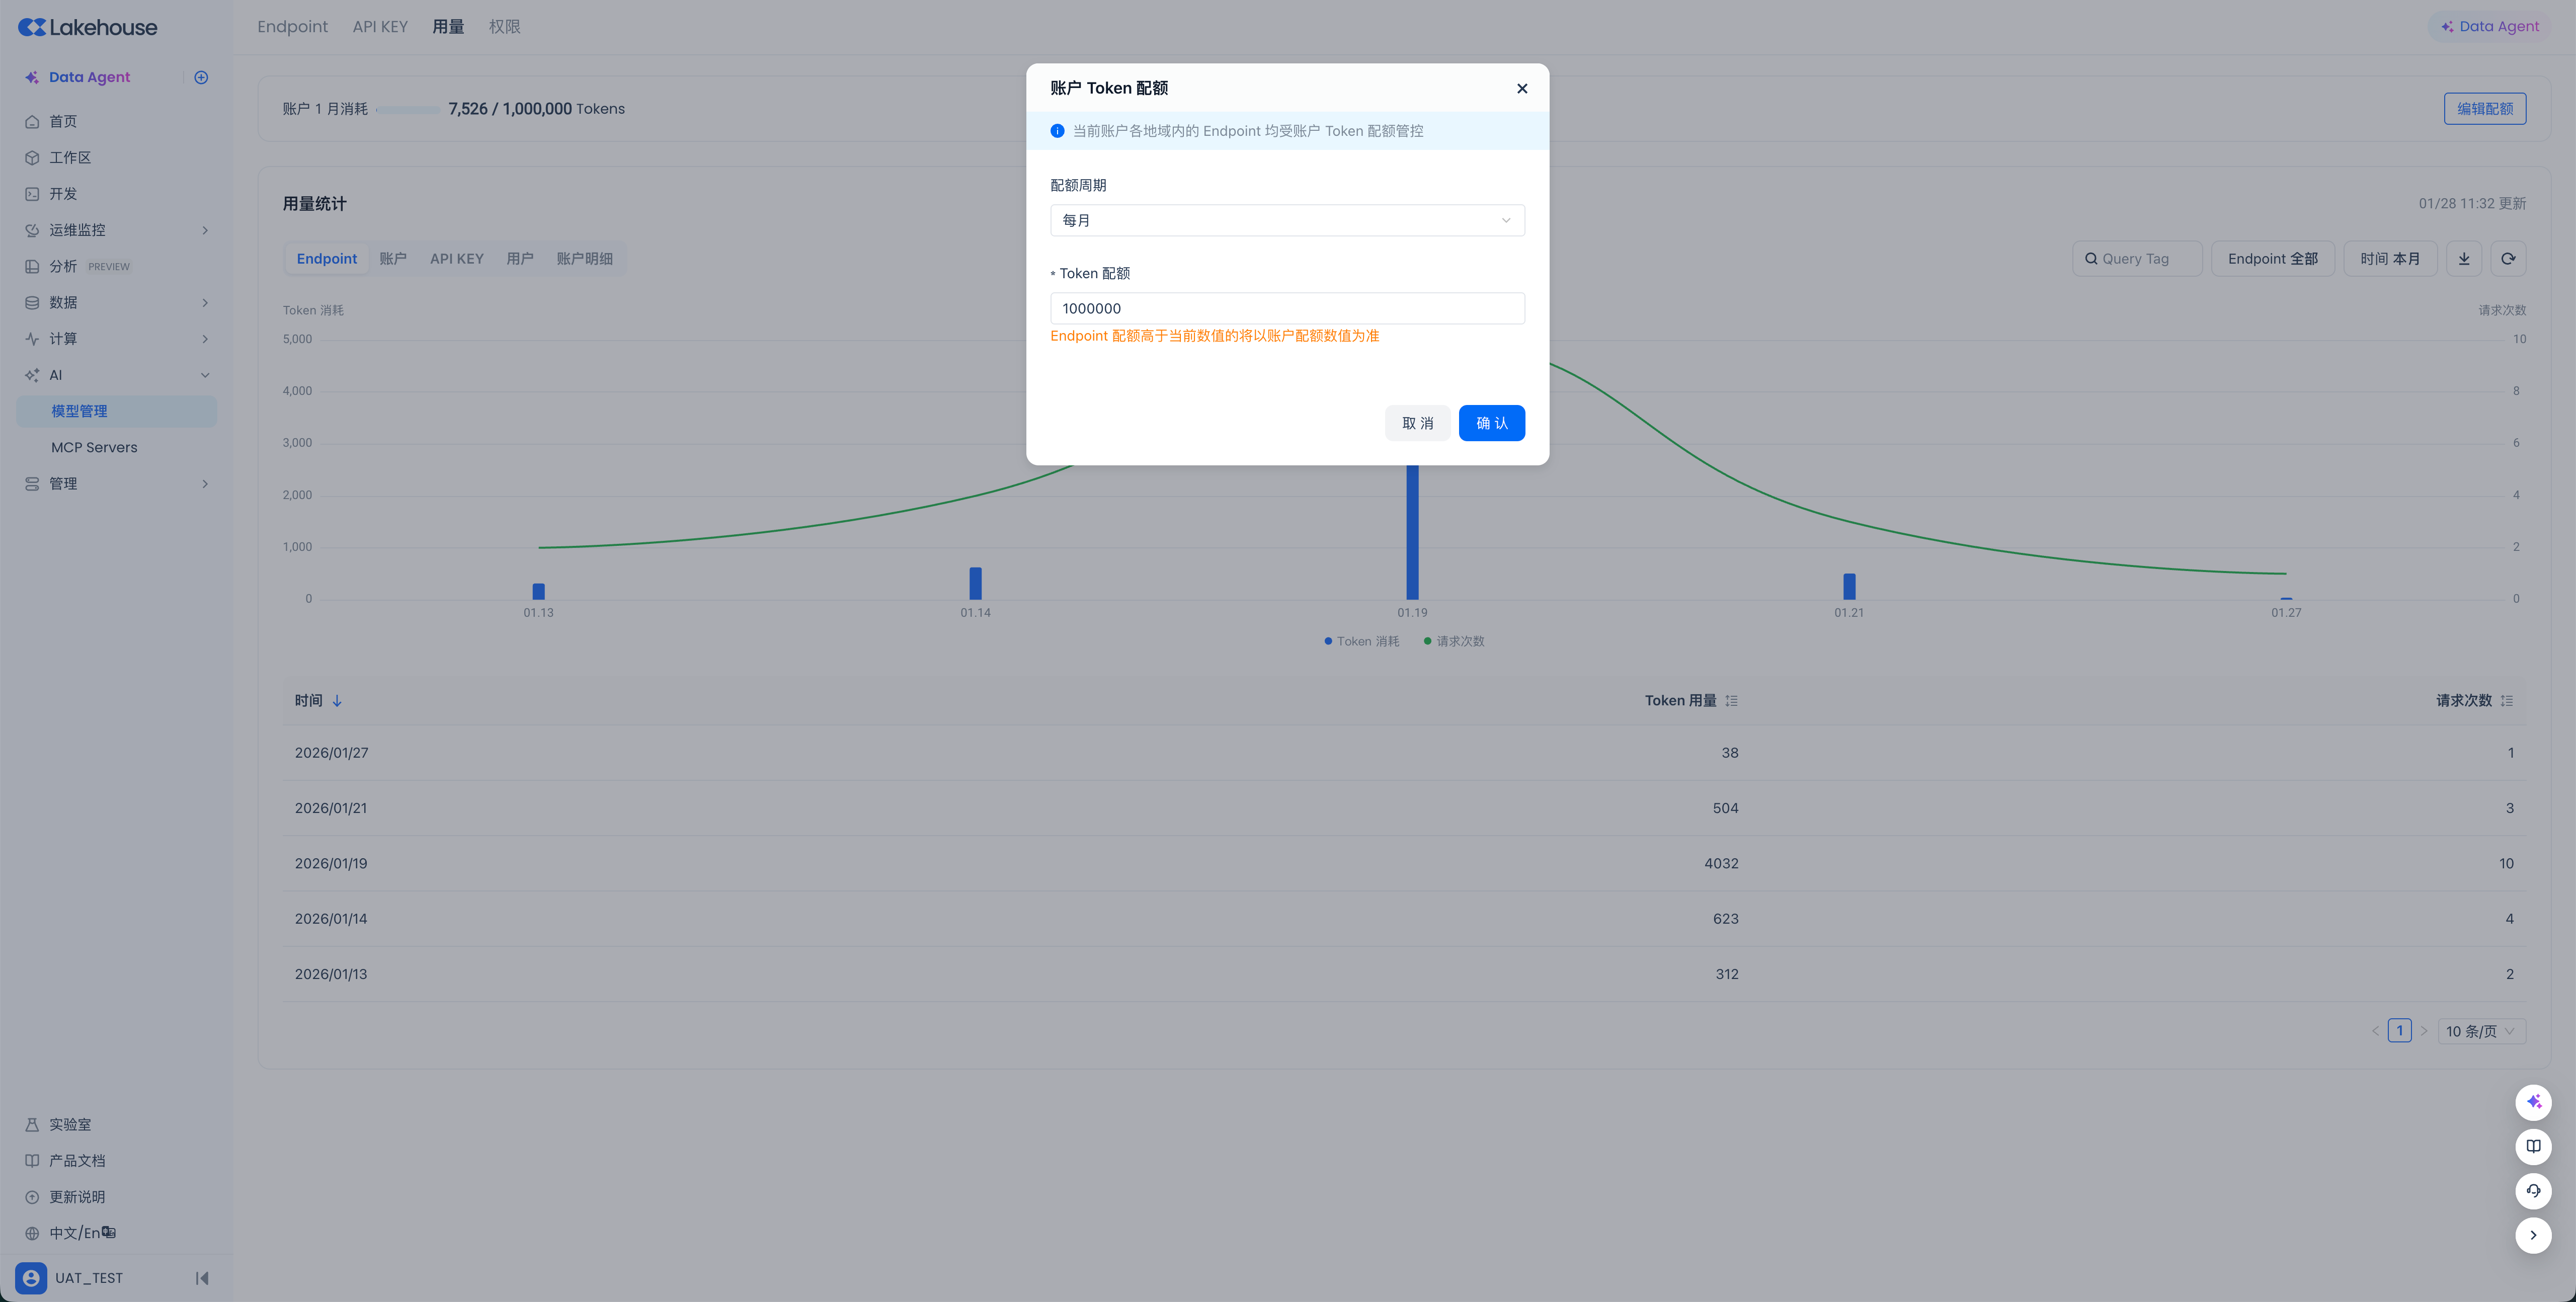Collapse the sidebar with bottom-left arrow icon

[x=202, y=1277]
